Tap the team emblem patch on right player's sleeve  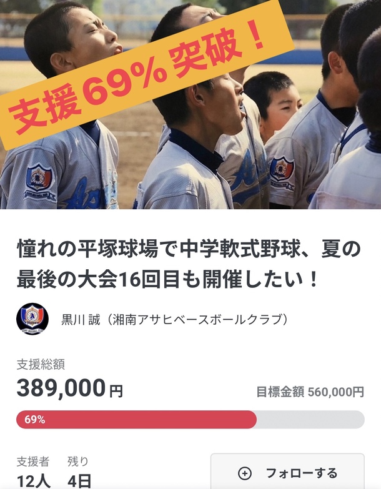[x=282, y=172]
